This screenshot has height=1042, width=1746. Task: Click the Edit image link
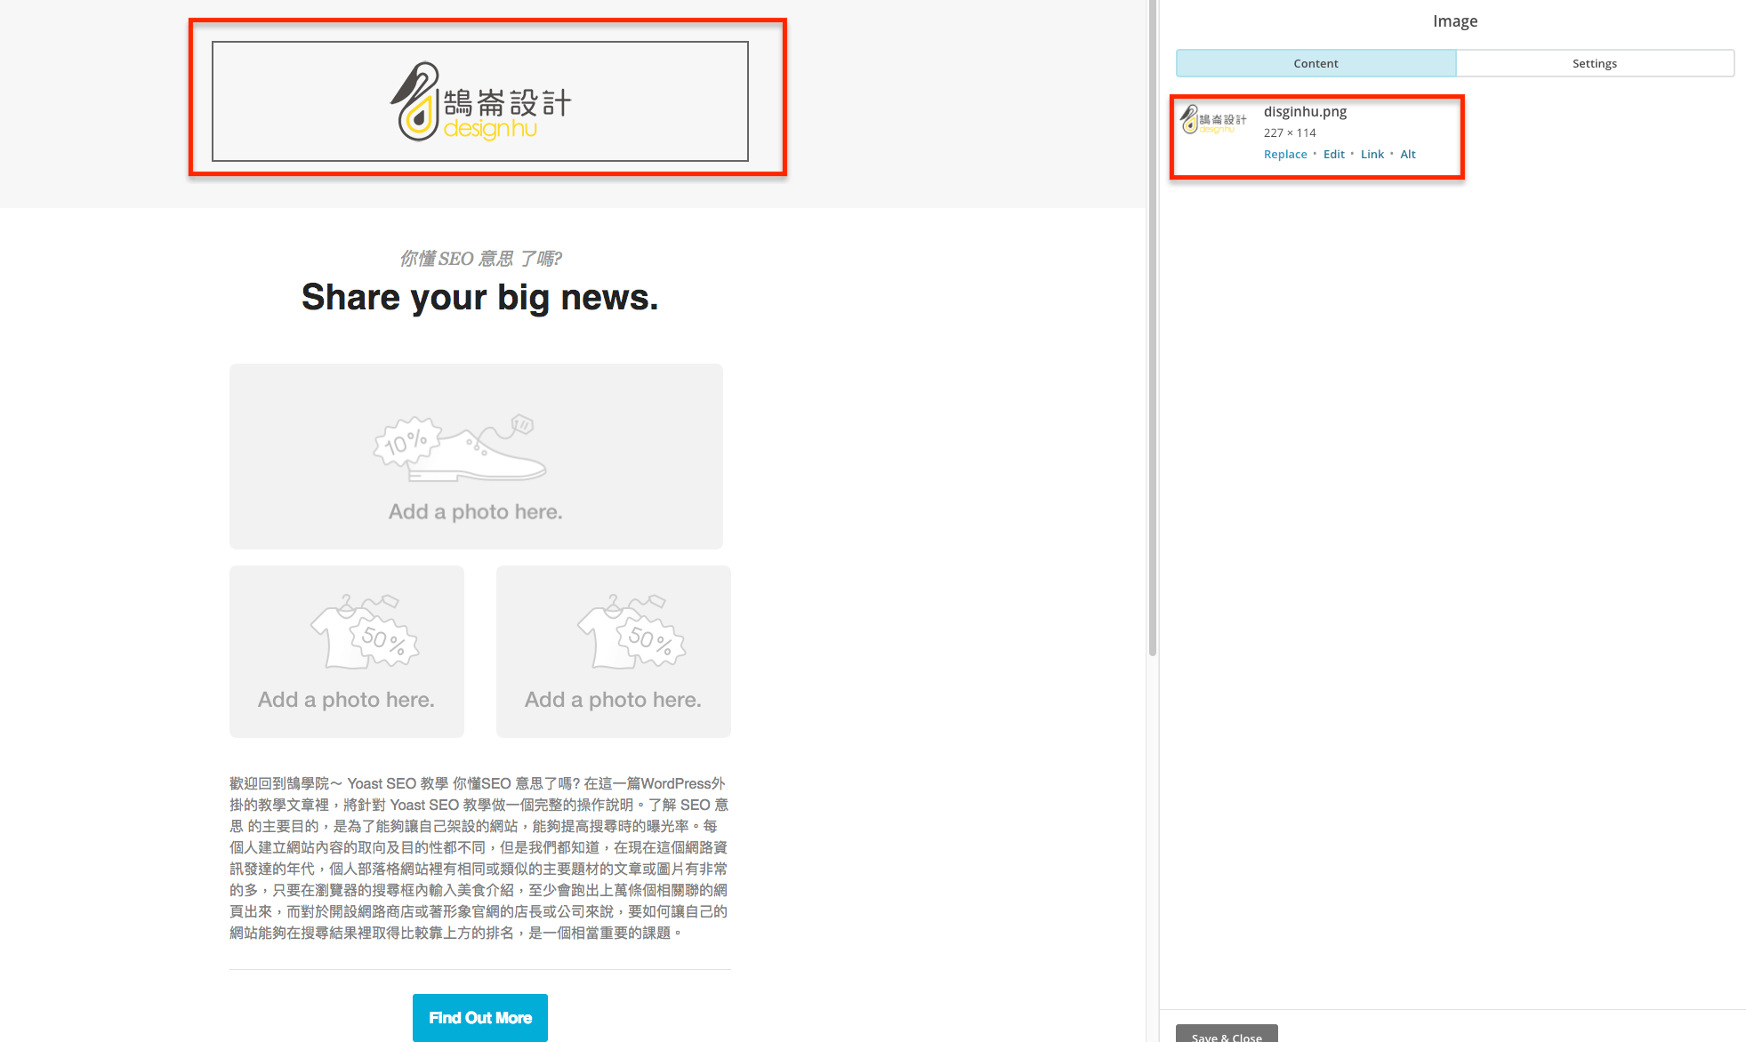(1333, 154)
